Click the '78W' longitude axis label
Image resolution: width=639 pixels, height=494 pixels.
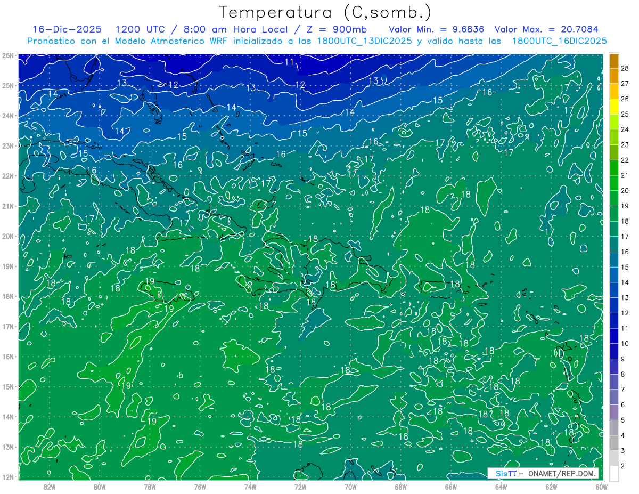[150, 487]
